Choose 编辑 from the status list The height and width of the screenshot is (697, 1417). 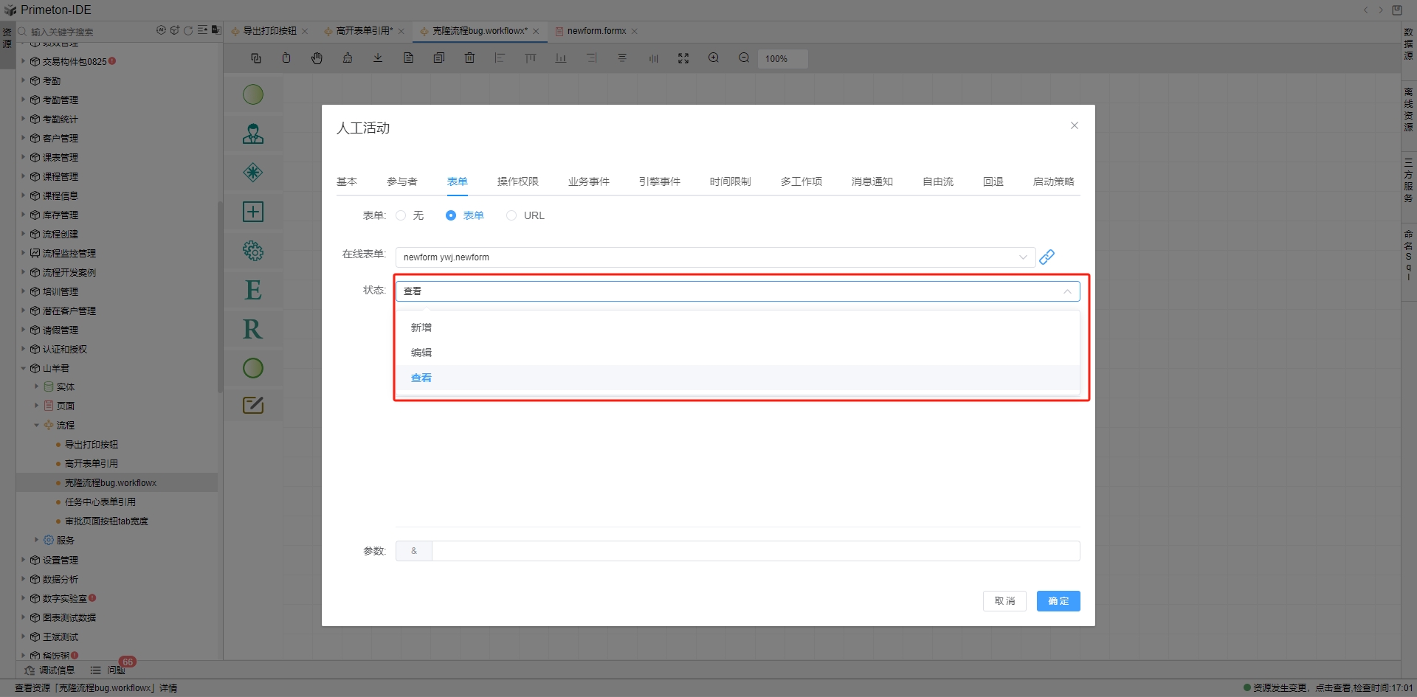(x=421, y=353)
